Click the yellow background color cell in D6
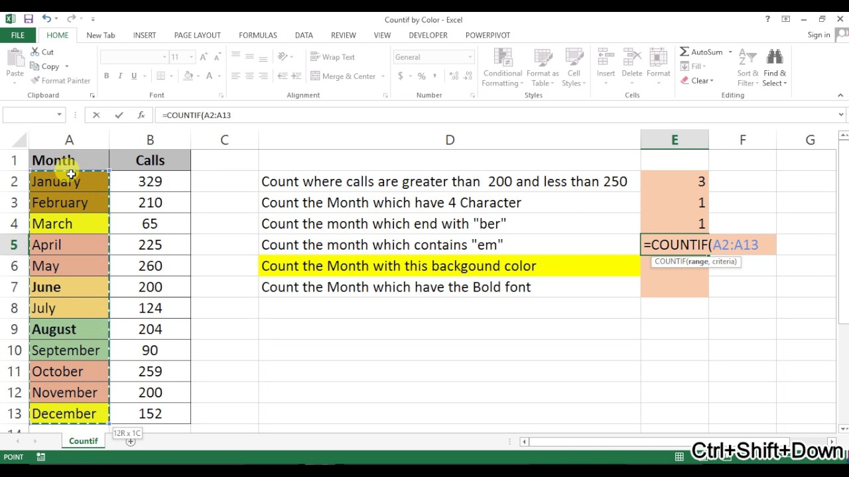The height and width of the screenshot is (477, 849). [450, 266]
